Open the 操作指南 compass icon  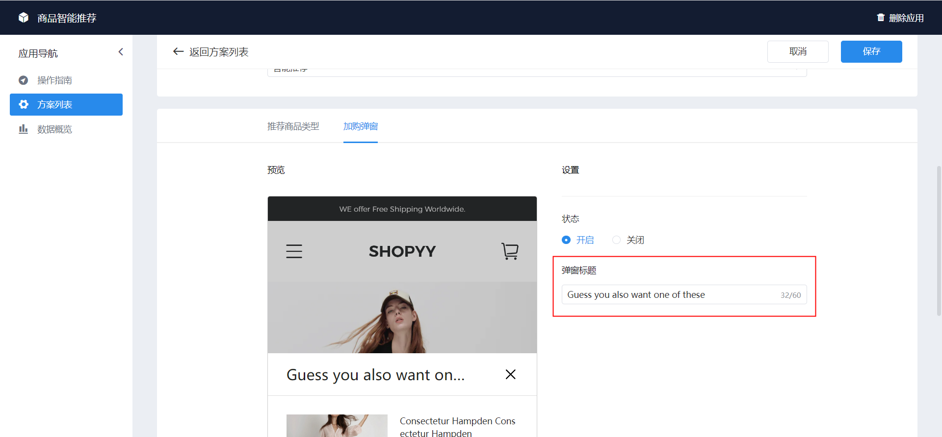(23, 80)
